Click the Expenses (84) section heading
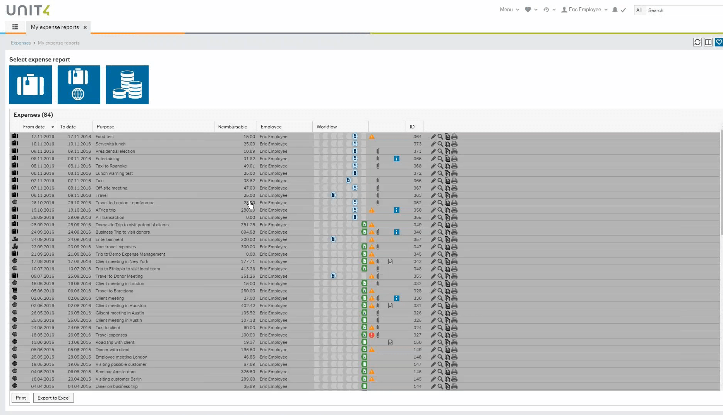 coord(33,115)
